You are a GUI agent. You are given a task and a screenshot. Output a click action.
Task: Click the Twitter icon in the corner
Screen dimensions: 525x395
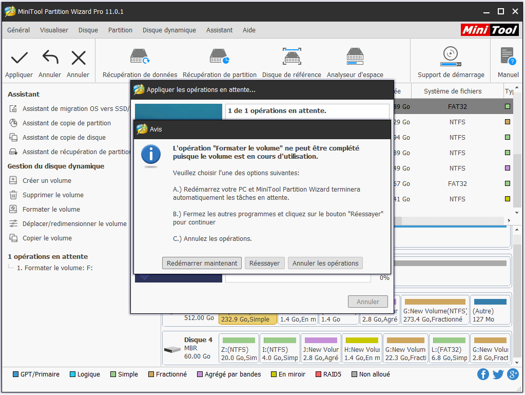(498, 374)
